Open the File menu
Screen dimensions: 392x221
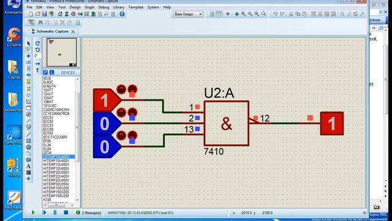point(29,7)
